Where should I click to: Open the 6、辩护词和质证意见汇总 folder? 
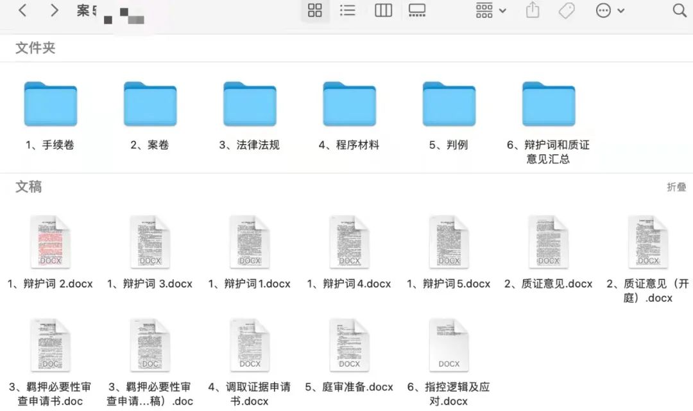coord(549,104)
